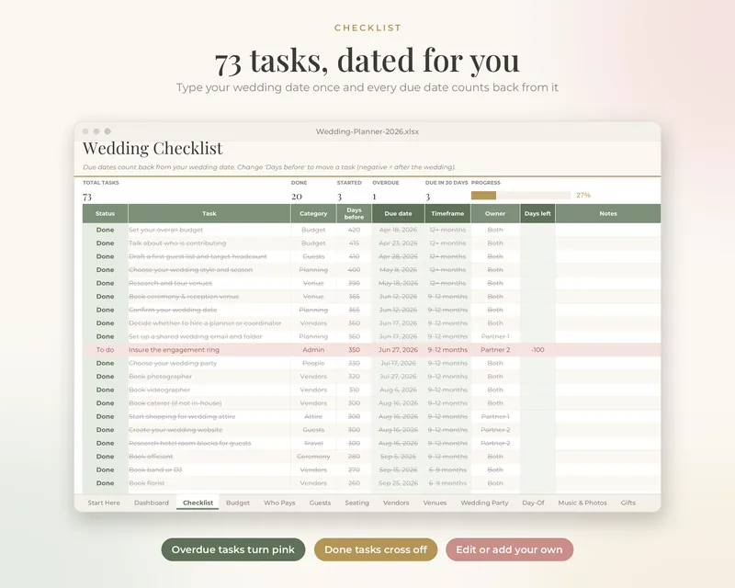Select the Task column header
This screenshot has height=588, width=735.
tap(209, 213)
